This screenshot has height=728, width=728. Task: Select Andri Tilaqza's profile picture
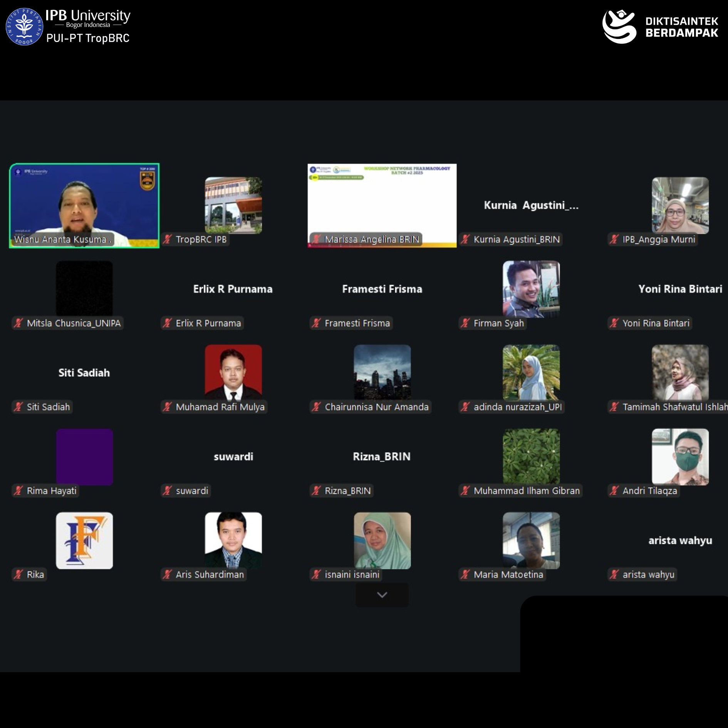point(680,456)
